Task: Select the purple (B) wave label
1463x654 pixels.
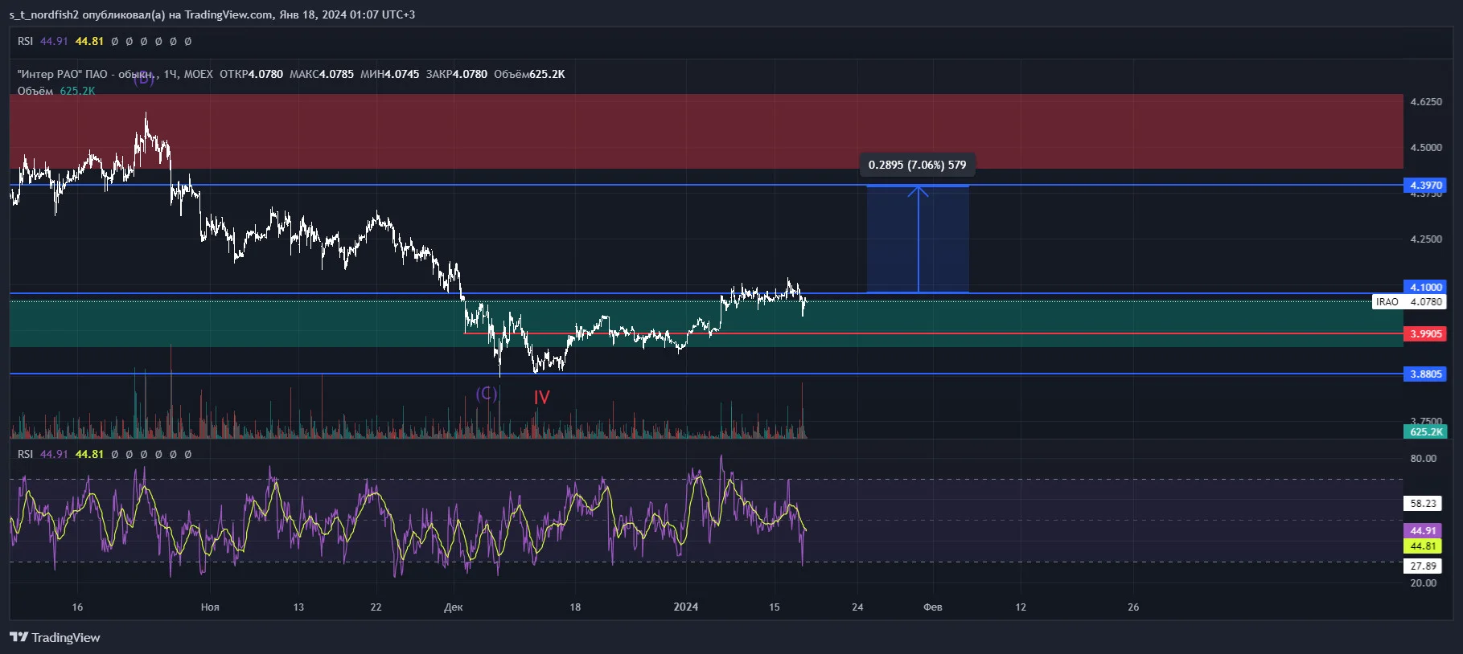Action: coord(143,78)
